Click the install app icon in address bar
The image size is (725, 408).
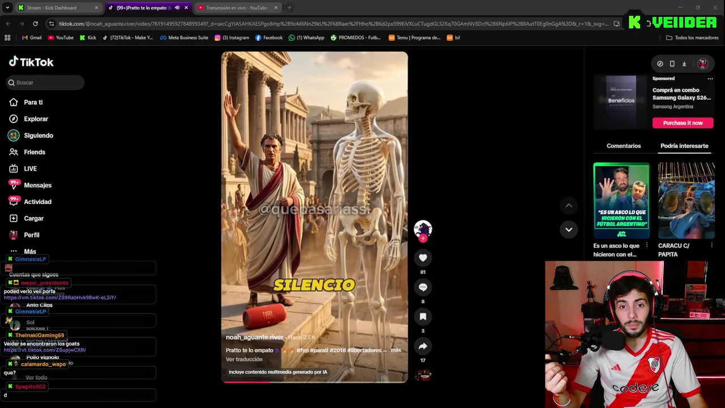(x=616, y=24)
